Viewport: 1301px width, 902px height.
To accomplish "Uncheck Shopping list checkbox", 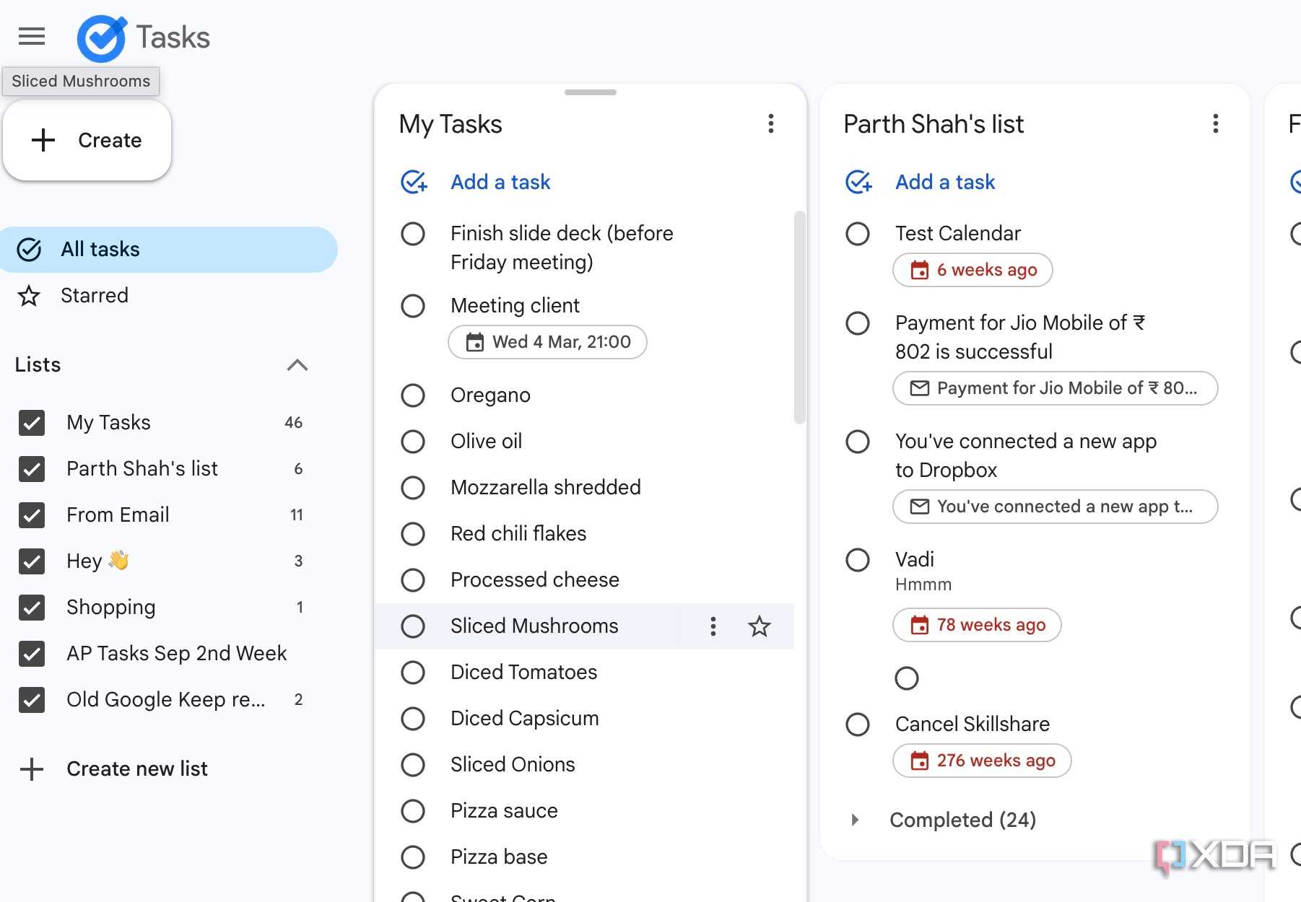I will click(32, 608).
